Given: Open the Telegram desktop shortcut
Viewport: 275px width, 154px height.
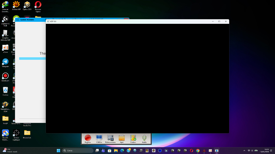Looking at the screenshot, I should pos(5,62).
